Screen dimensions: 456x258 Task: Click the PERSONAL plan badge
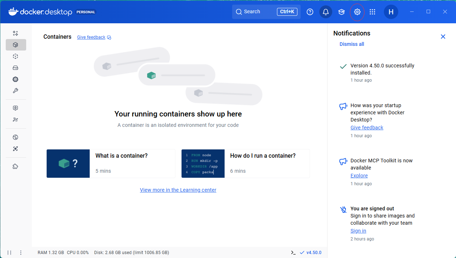86,12
